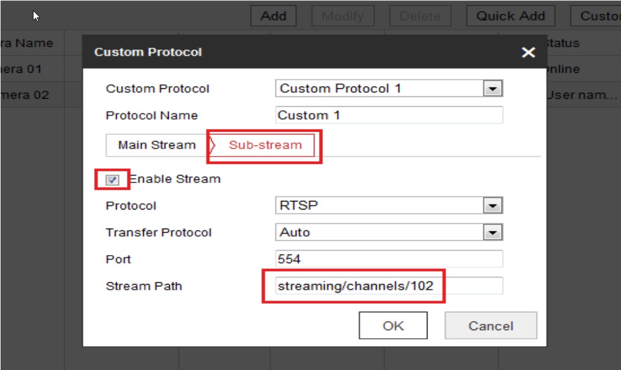Focus the Port field showing 554
The width and height of the screenshot is (621, 370).
[389, 259]
